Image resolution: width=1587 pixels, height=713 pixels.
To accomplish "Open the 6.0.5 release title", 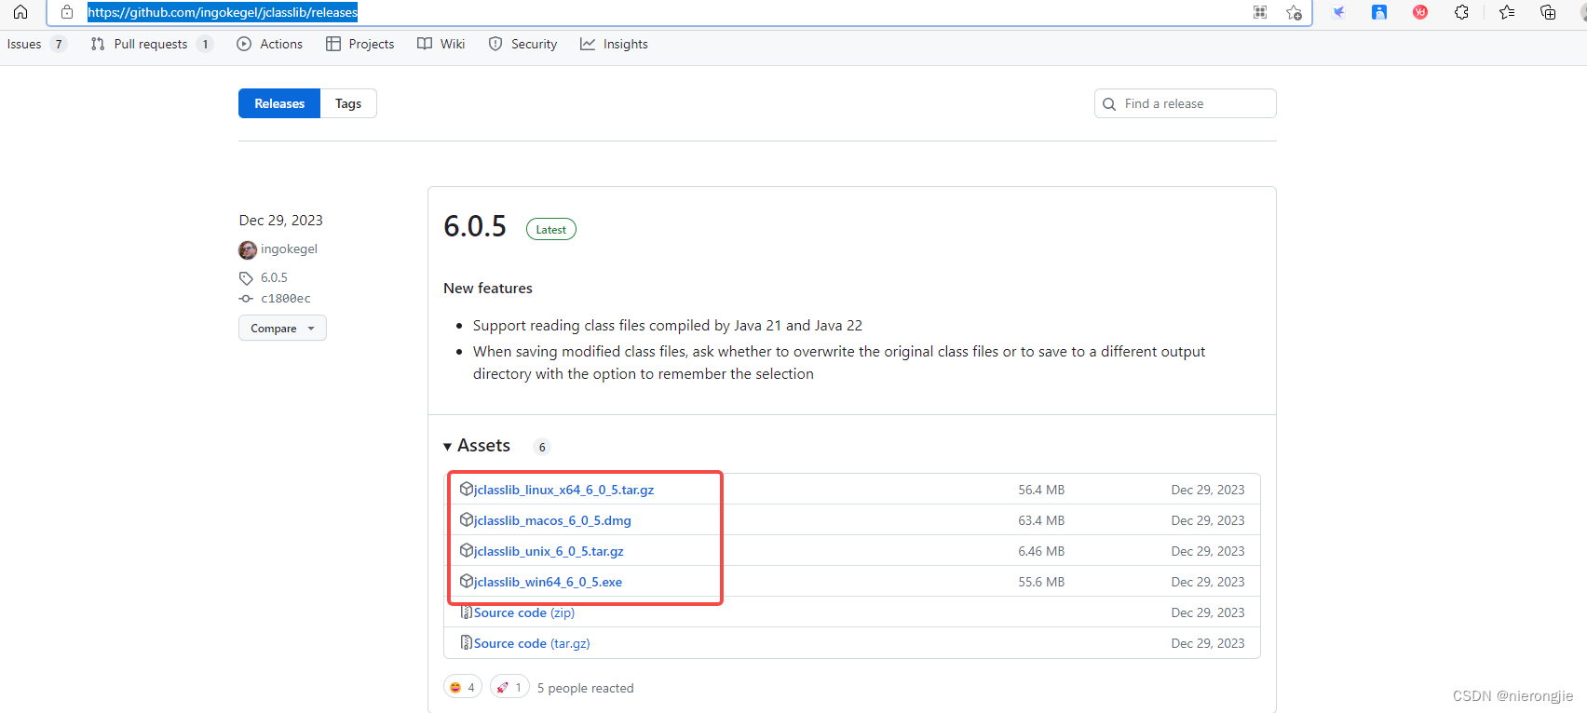I will click(x=475, y=226).
